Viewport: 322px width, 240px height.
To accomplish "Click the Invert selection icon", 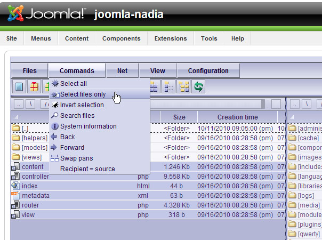I will [55, 105].
